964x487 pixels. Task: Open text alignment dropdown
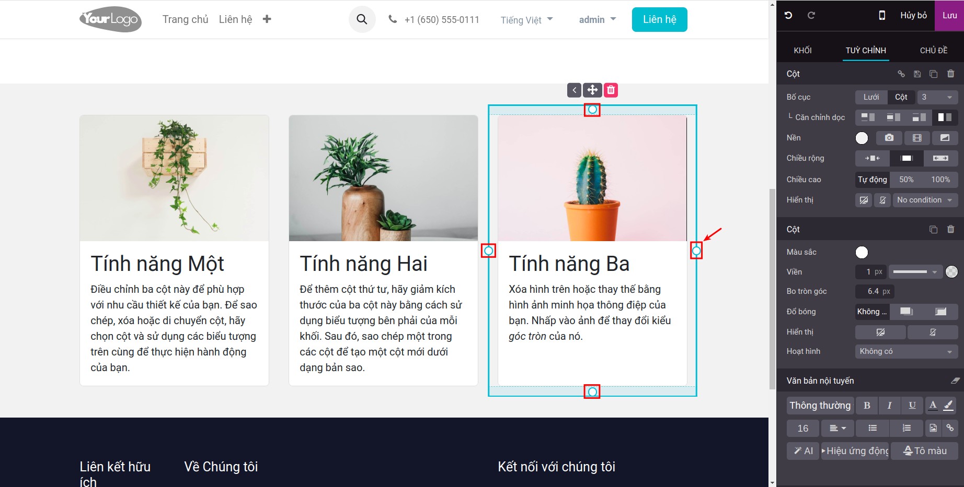tap(837, 428)
